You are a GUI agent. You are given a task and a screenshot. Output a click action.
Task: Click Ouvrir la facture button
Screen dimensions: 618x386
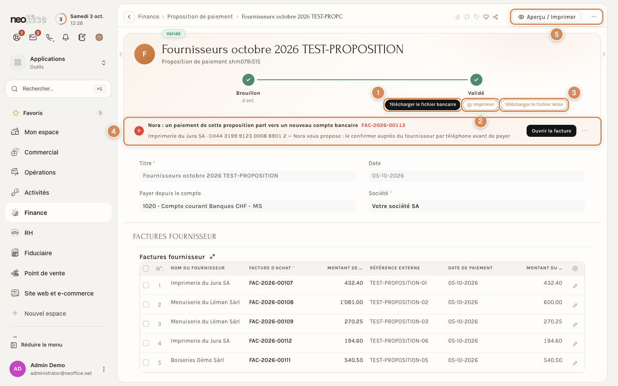[551, 131]
